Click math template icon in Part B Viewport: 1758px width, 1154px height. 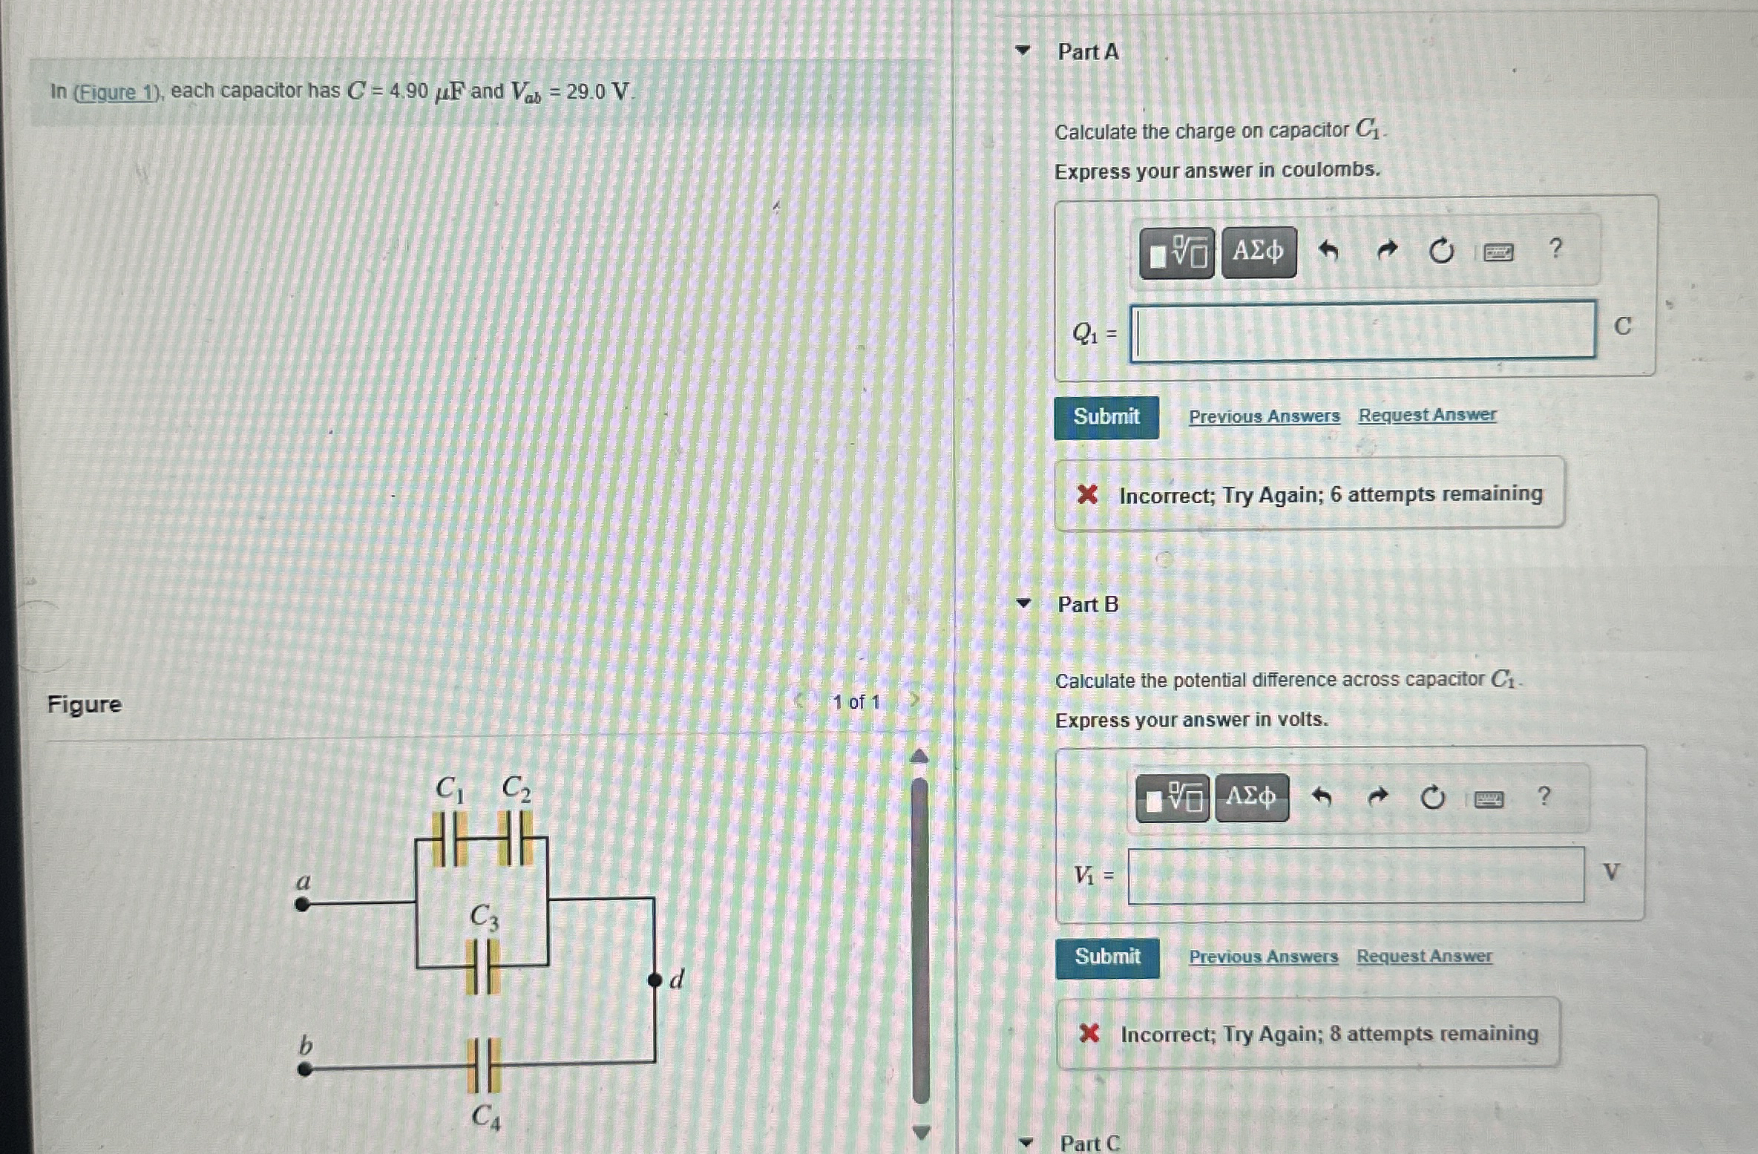(1172, 799)
